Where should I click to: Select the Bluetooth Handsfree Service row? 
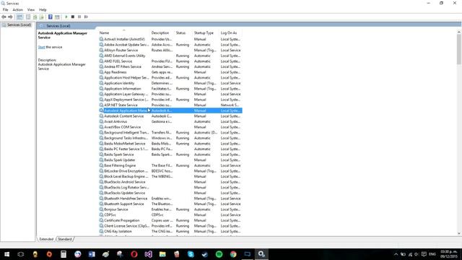(x=170, y=199)
